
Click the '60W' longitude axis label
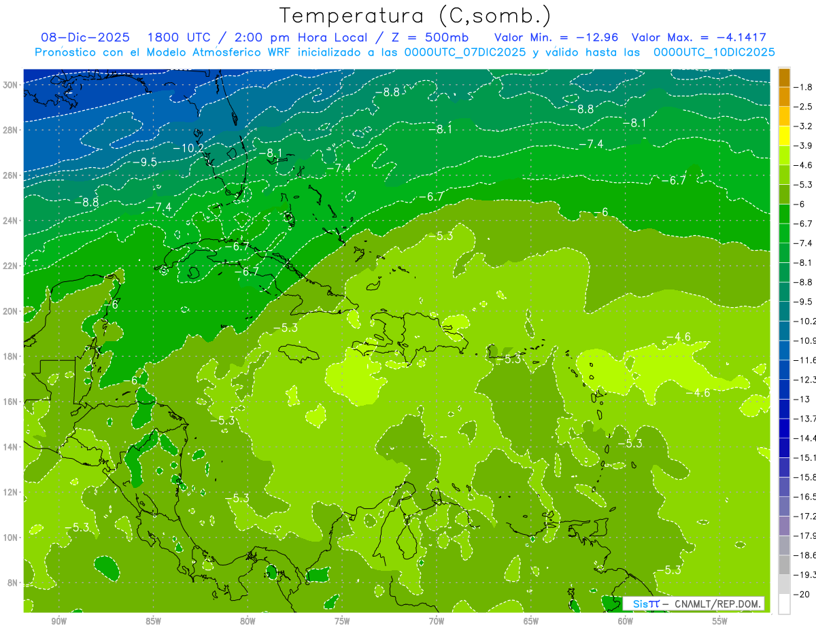click(626, 621)
